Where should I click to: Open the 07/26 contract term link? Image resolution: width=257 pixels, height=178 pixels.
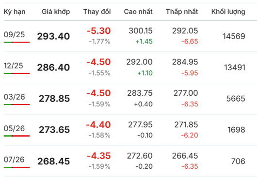pyautogui.click(x=14, y=160)
